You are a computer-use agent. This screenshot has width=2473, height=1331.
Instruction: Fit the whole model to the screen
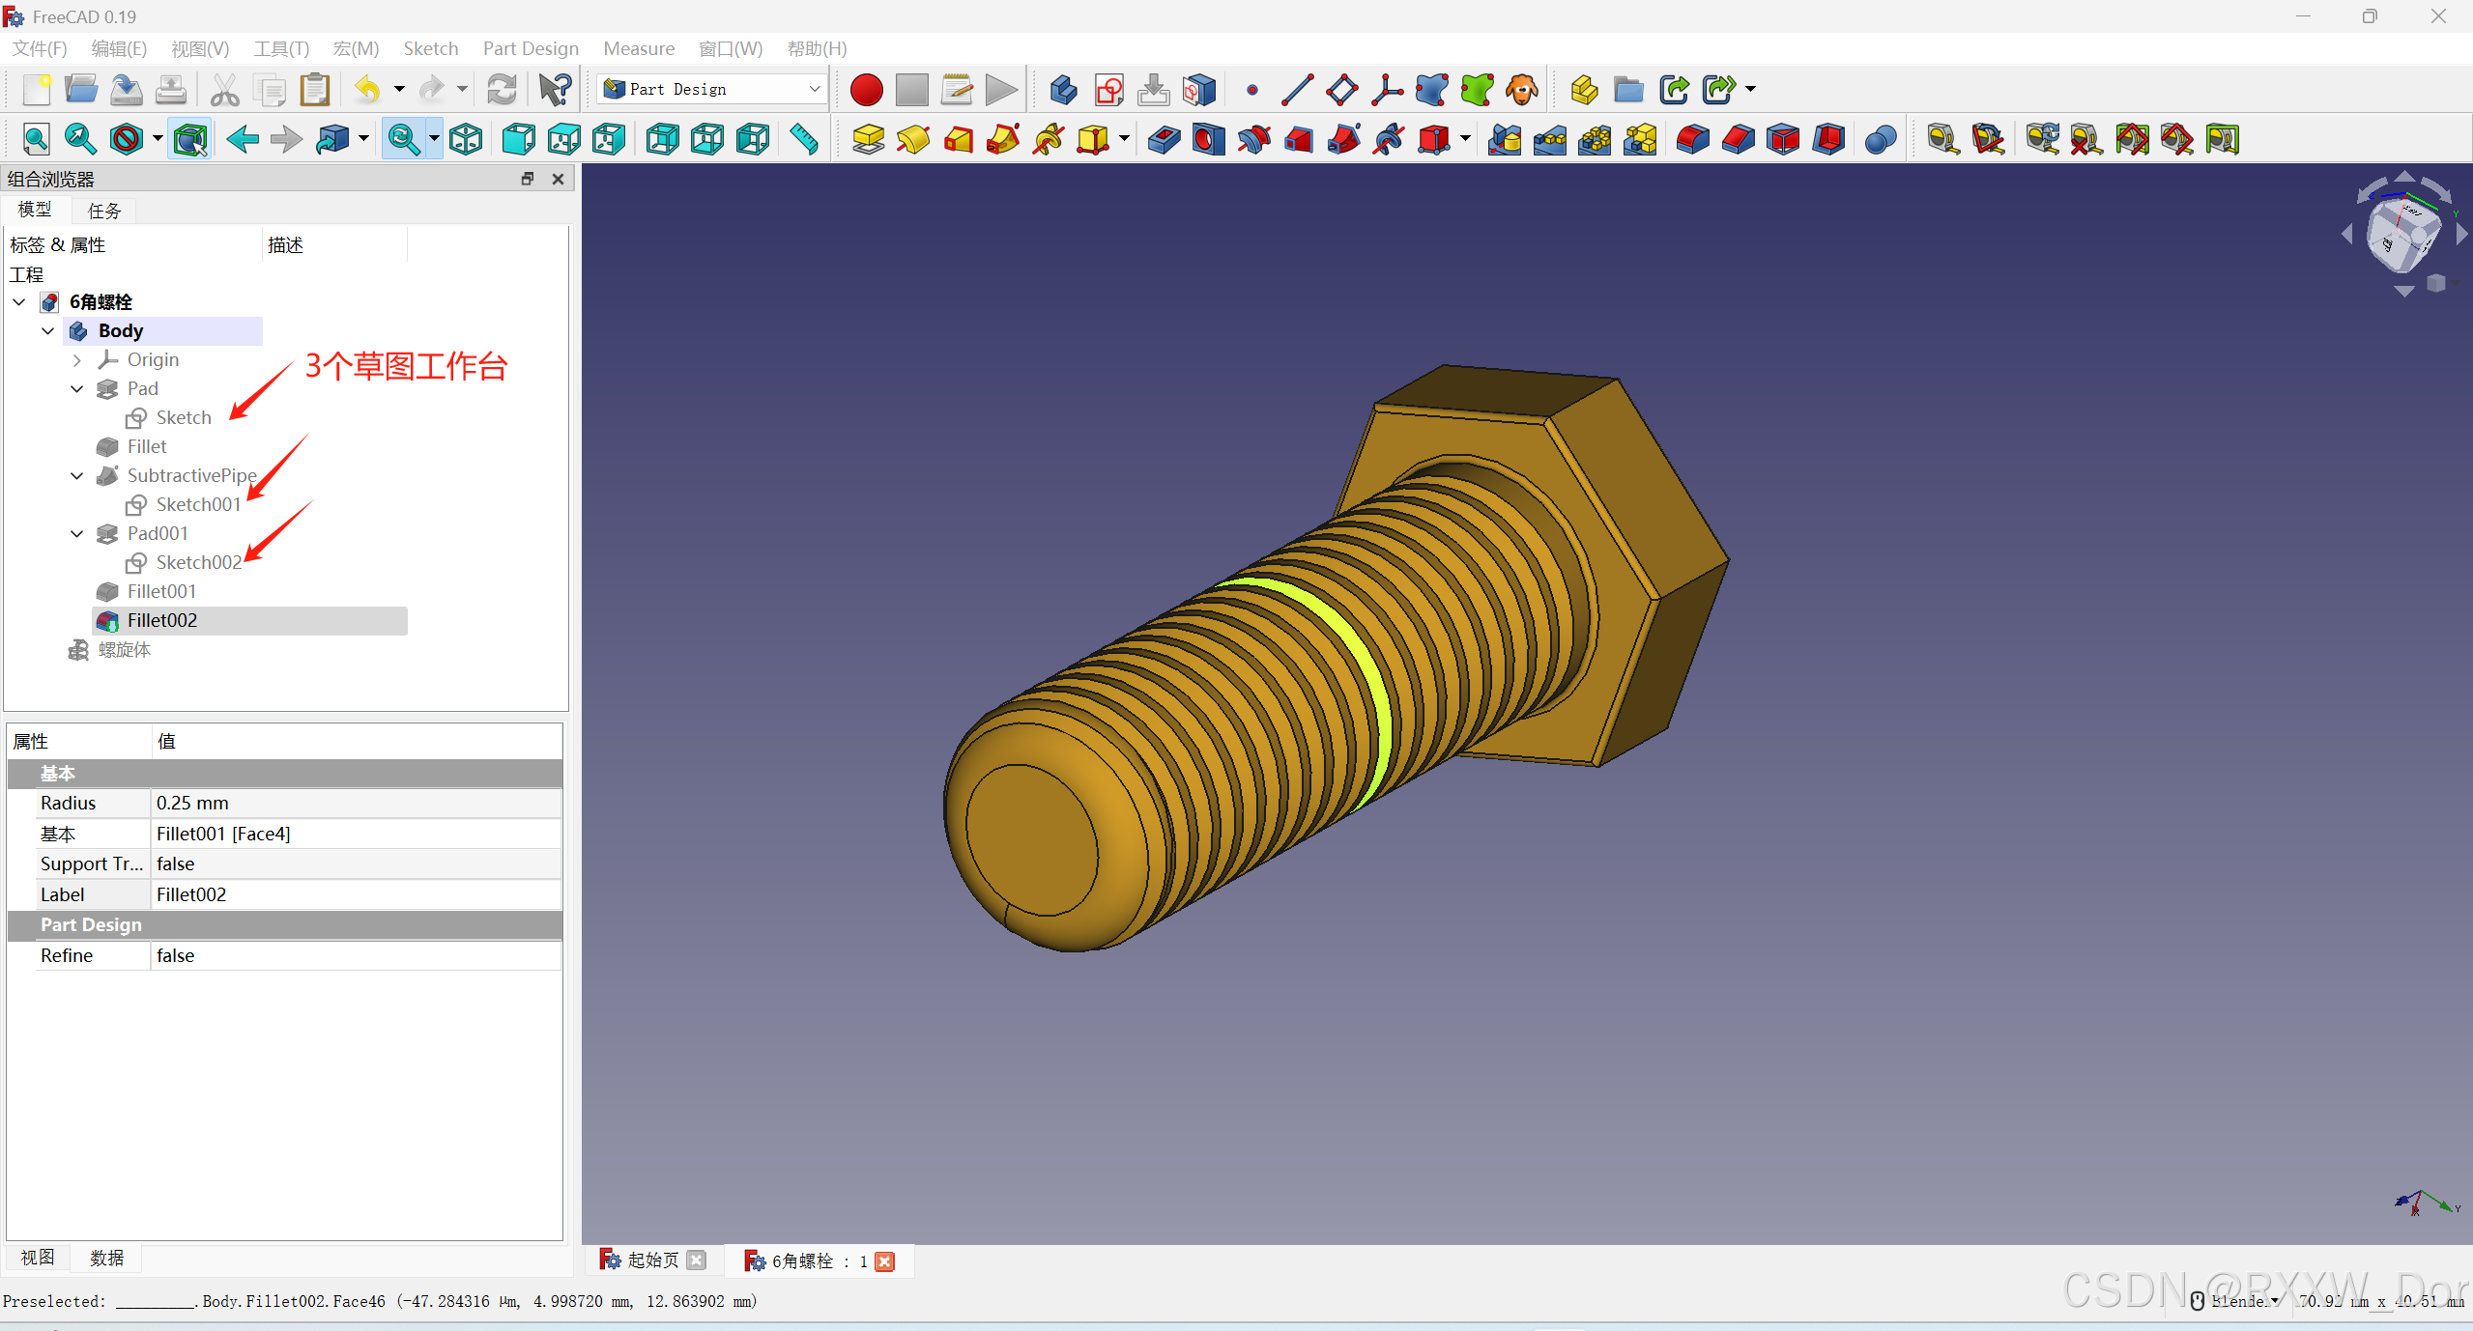coord(36,138)
